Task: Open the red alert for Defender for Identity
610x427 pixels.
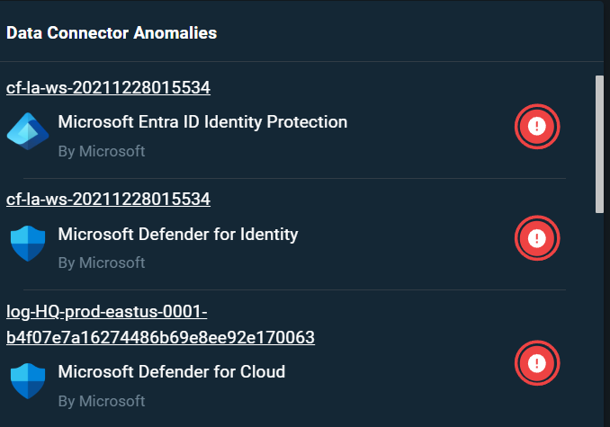Action: coord(537,238)
